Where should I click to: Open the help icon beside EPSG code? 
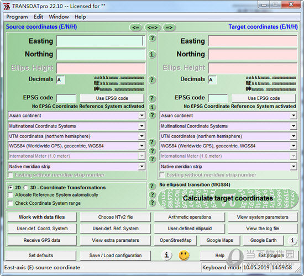pyautogui.click(x=152, y=98)
